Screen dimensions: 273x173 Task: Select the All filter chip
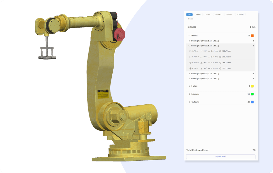[x=189, y=14]
